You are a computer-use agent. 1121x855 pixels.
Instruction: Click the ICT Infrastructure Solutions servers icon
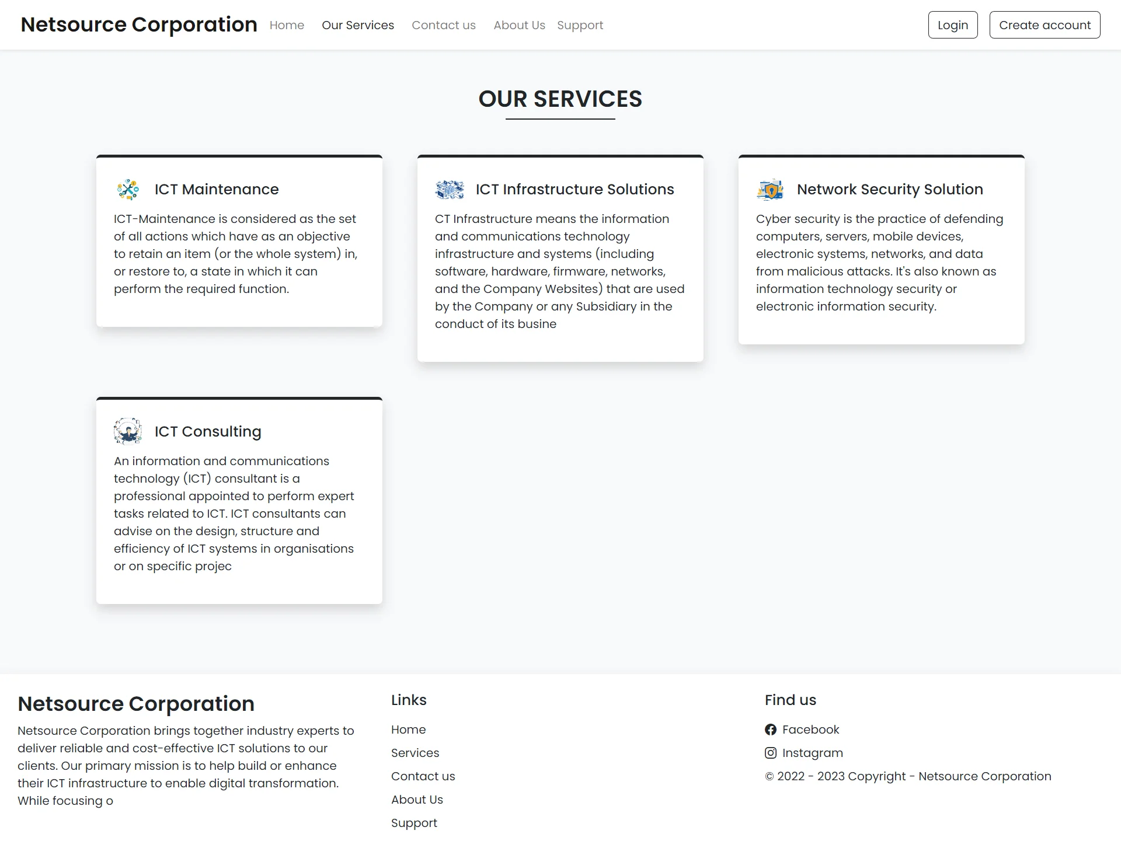(x=450, y=190)
